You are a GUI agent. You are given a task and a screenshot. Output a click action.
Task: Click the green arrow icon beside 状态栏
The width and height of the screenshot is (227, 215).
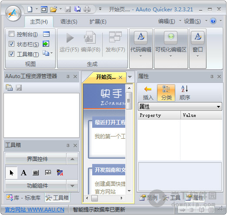[46, 44]
